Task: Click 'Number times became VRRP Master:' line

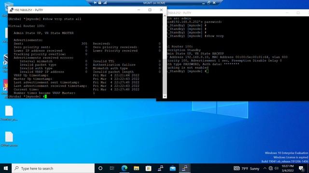Action: click(x=44, y=93)
